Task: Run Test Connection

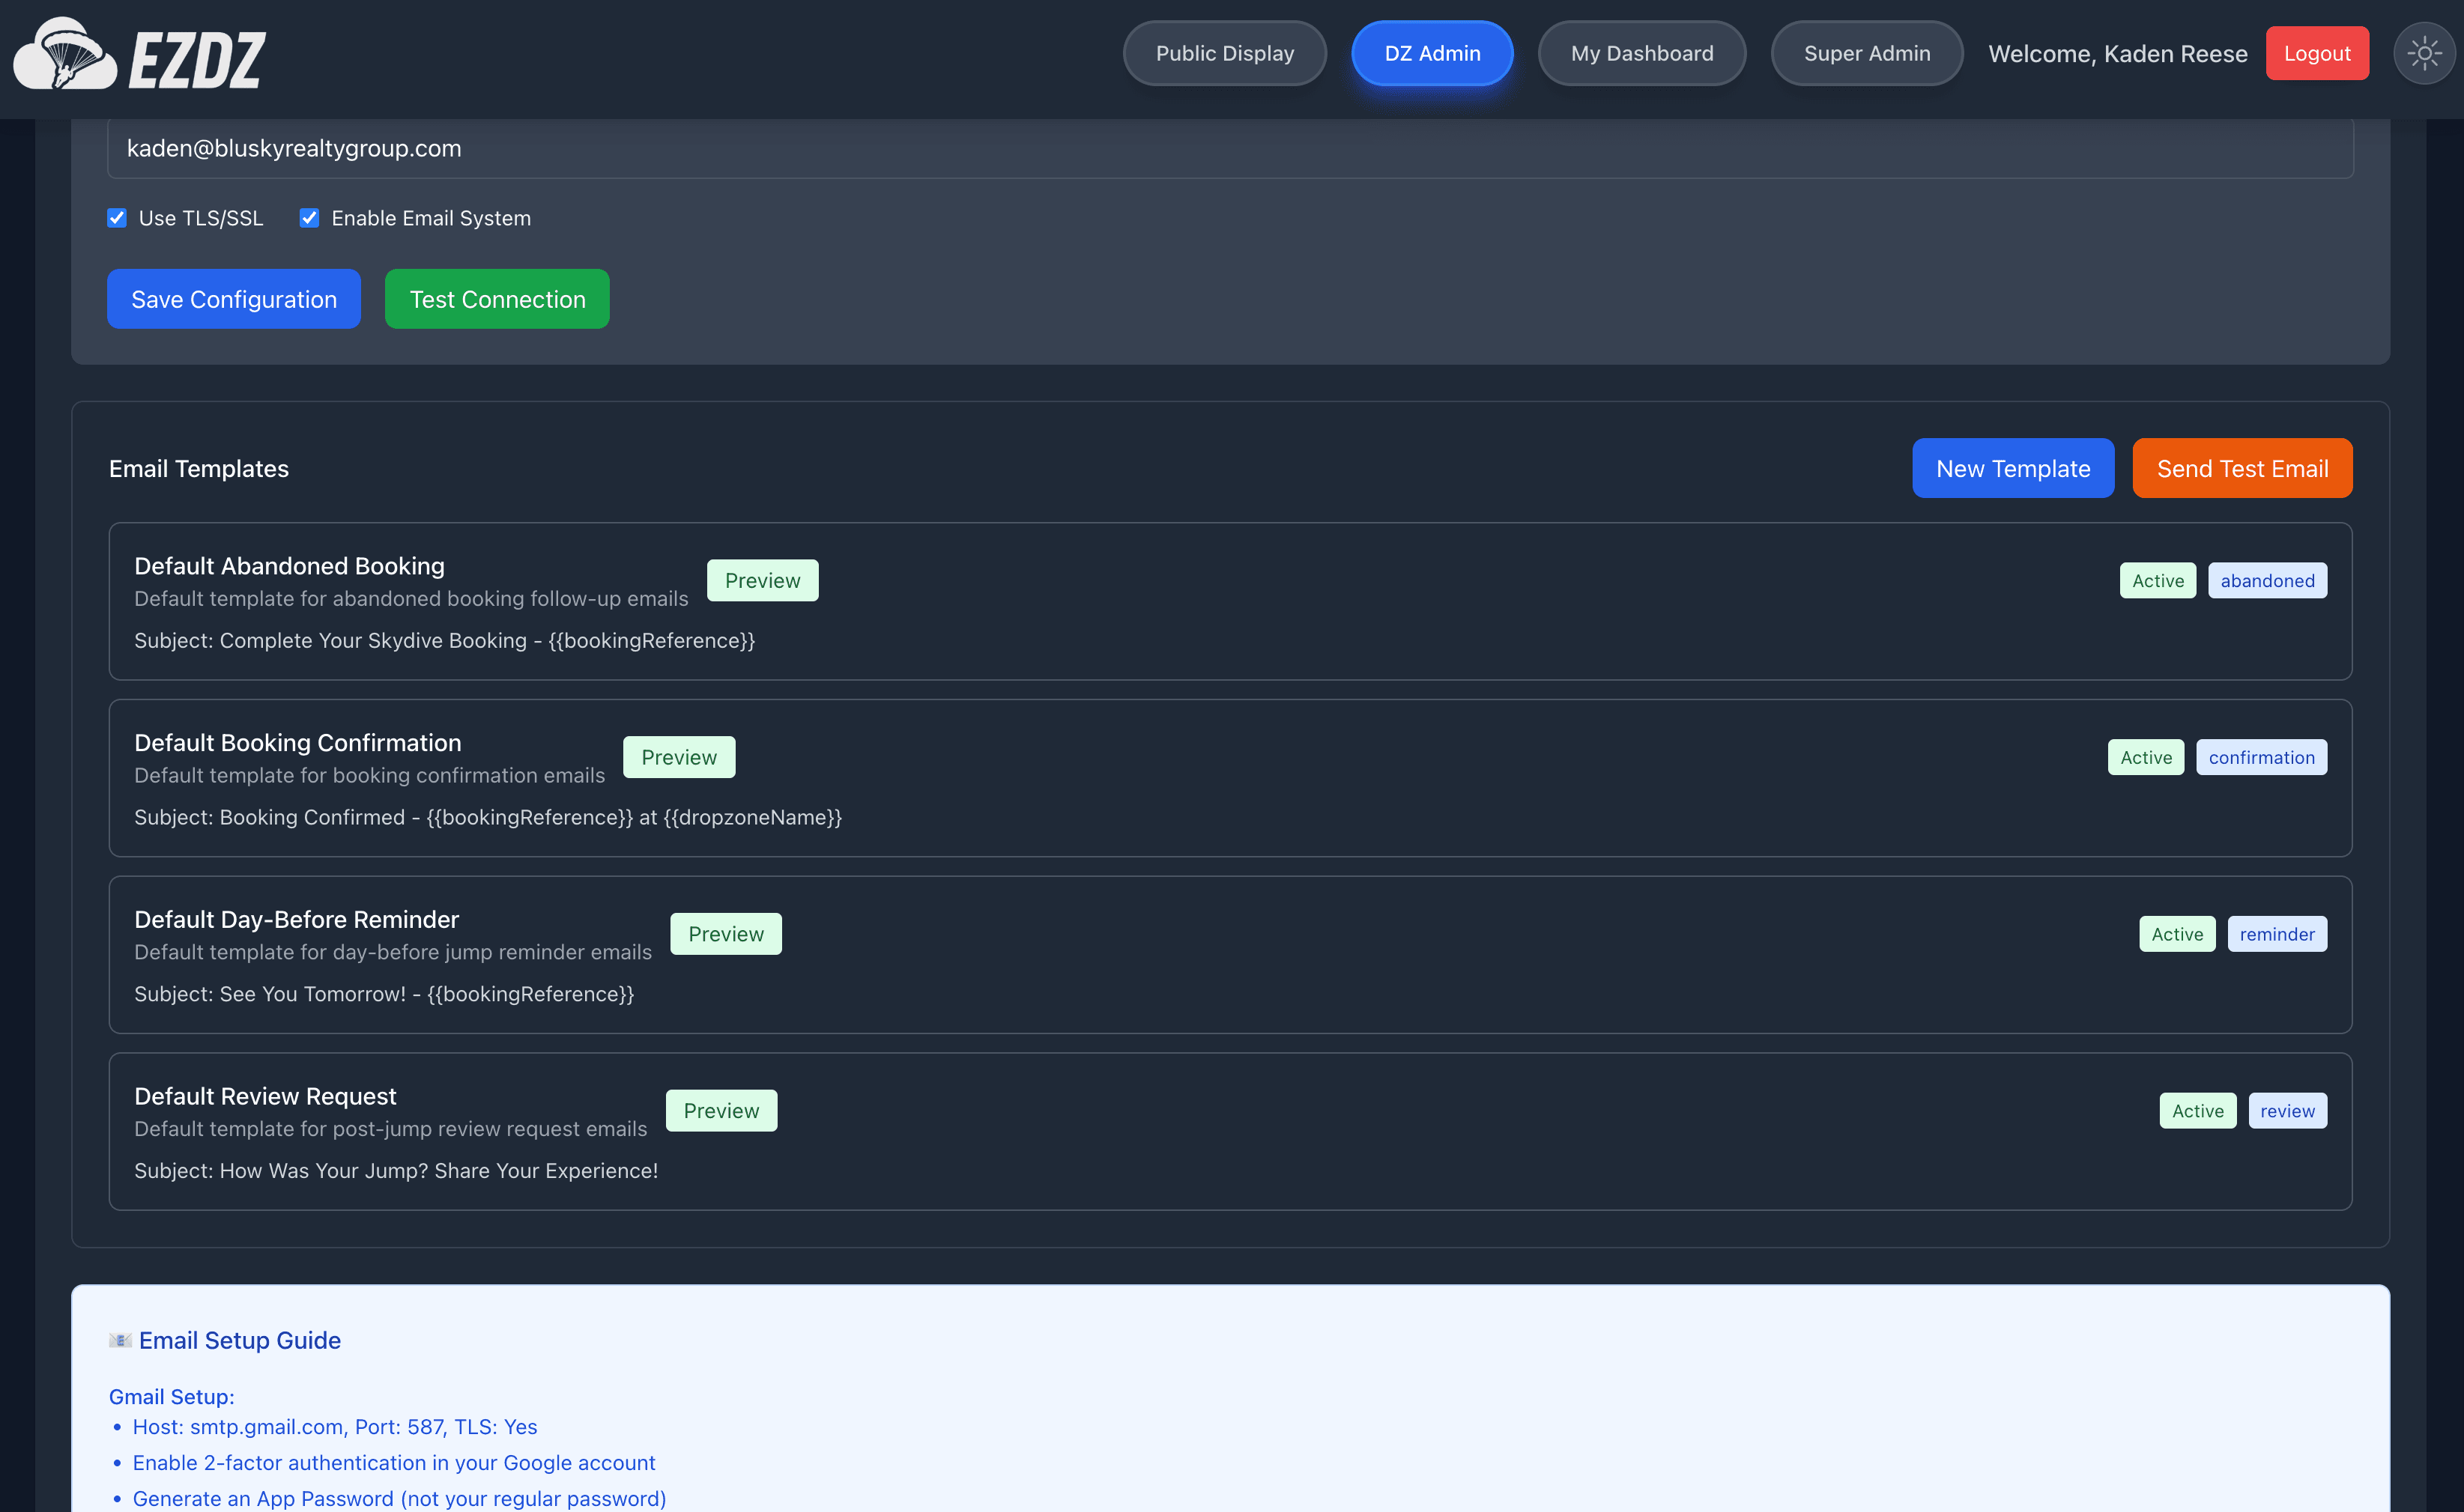Action: [496, 298]
